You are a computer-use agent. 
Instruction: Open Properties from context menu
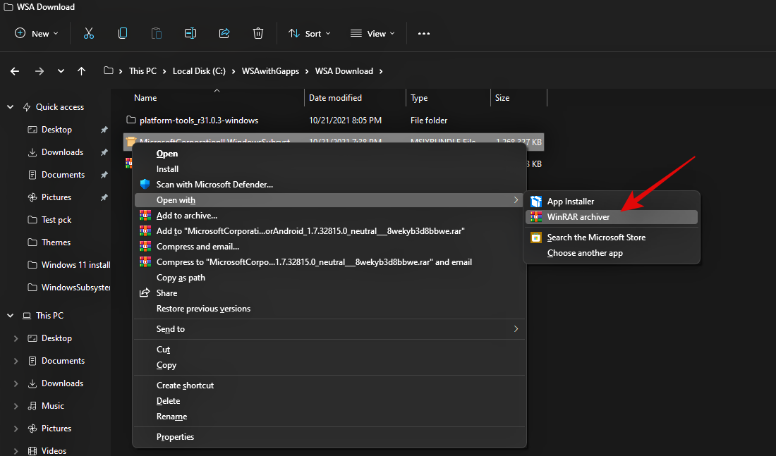point(175,437)
